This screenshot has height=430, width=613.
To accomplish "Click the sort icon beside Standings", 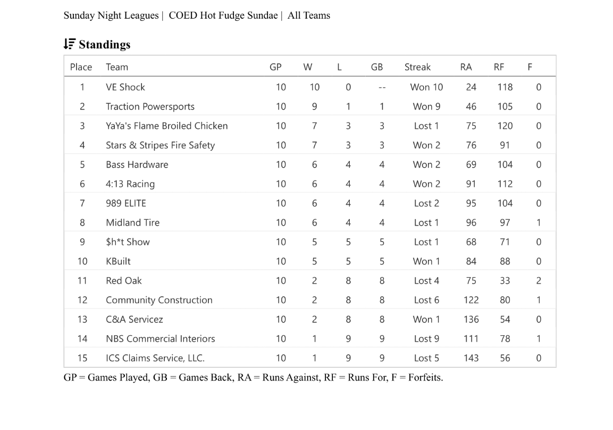I will (69, 44).
